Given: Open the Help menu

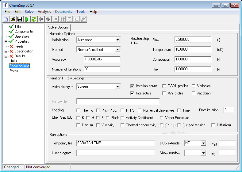Looking at the screenshot, I should click(x=93, y=12).
